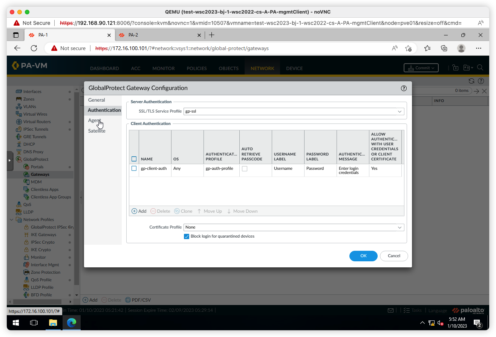Image resolution: width=496 pixels, height=337 pixels.
Task: Add a client authentication entry
Action: (139, 211)
